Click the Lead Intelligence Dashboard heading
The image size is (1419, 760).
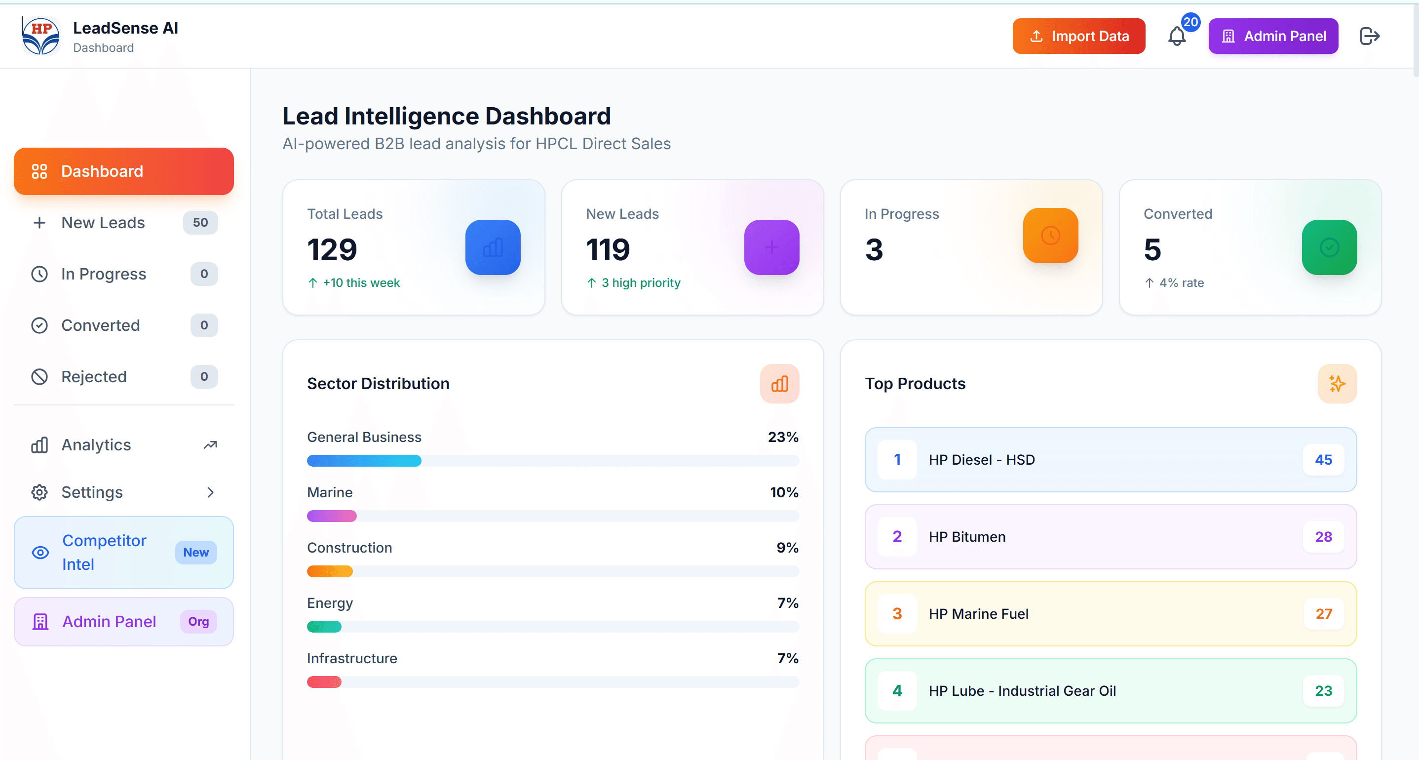click(x=447, y=116)
